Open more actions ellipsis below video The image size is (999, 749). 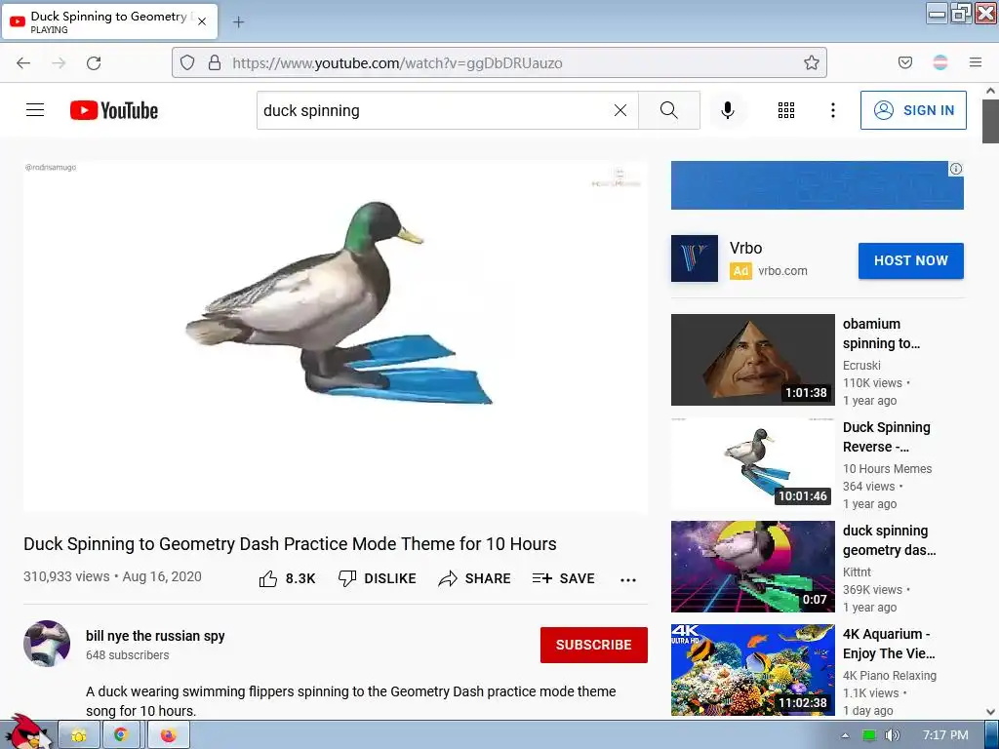(628, 579)
